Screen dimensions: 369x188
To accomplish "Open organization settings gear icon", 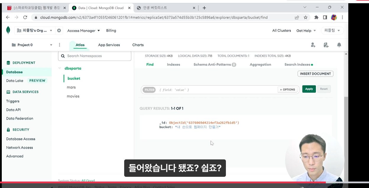I will (59, 30).
